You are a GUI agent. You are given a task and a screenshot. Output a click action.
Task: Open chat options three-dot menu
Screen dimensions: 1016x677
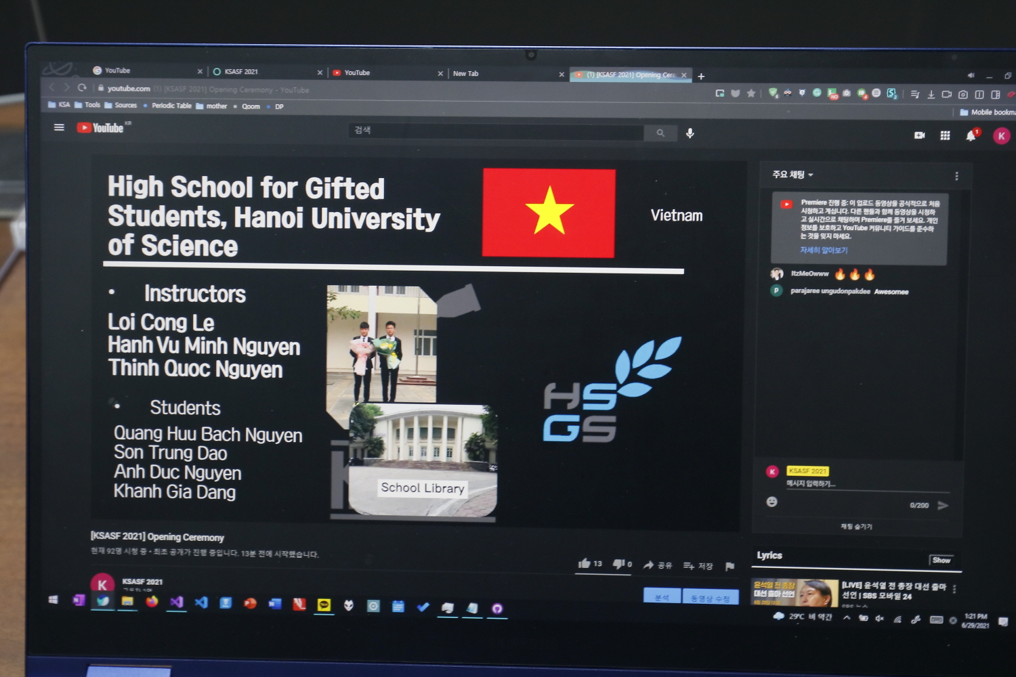pyautogui.click(x=956, y=176)
